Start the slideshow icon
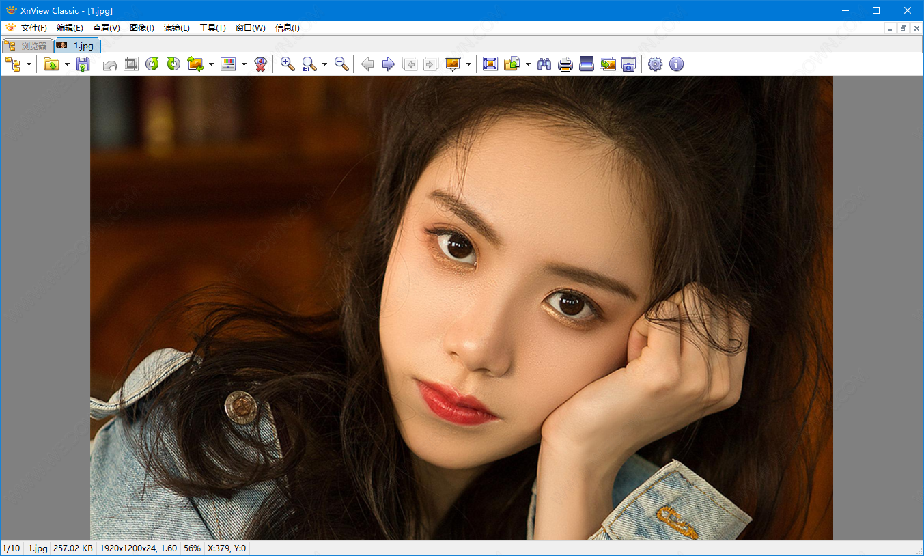924x556 pixels. click(x=453, y=64)
